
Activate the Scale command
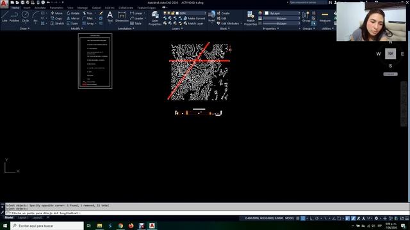[x=72, y=24]
